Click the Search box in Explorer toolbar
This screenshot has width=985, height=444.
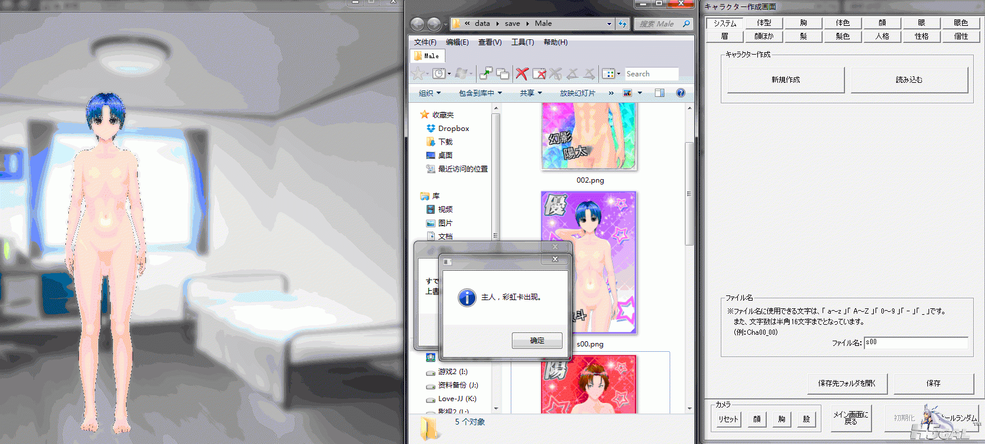tap(651, 74)
